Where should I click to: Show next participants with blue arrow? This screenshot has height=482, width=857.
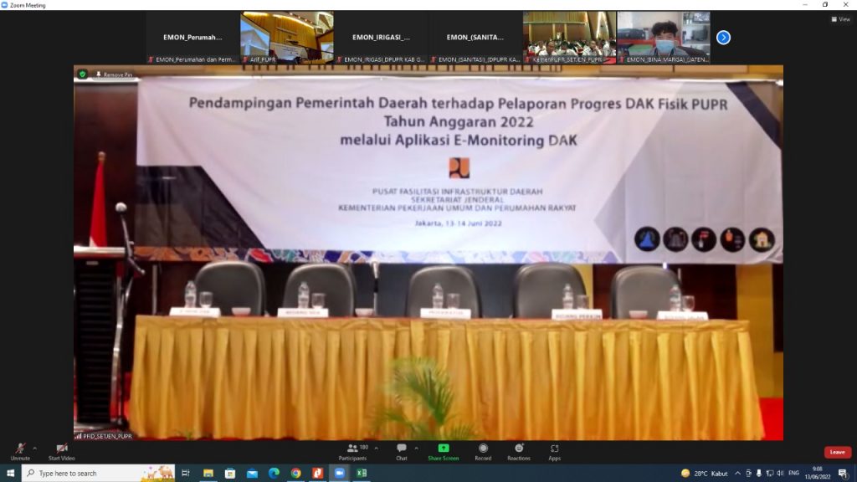[724, 38]
